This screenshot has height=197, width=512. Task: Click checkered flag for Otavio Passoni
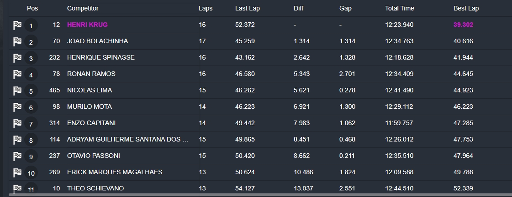click(x=17, y=156)
